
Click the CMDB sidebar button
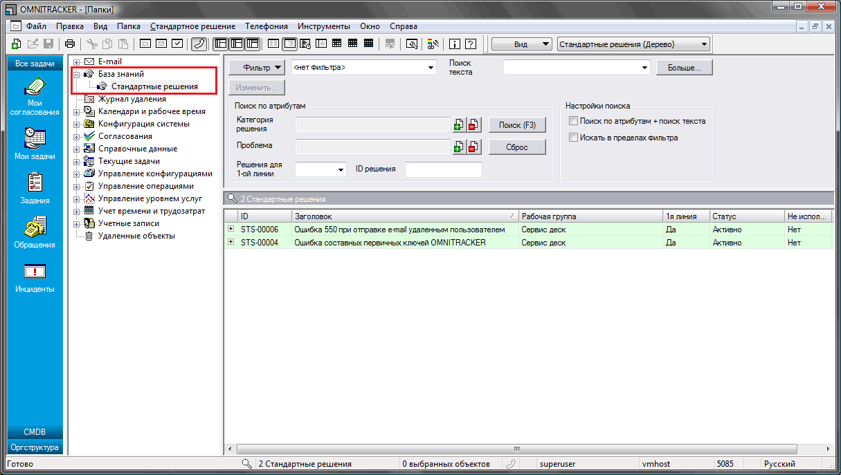tap(35, 432)
